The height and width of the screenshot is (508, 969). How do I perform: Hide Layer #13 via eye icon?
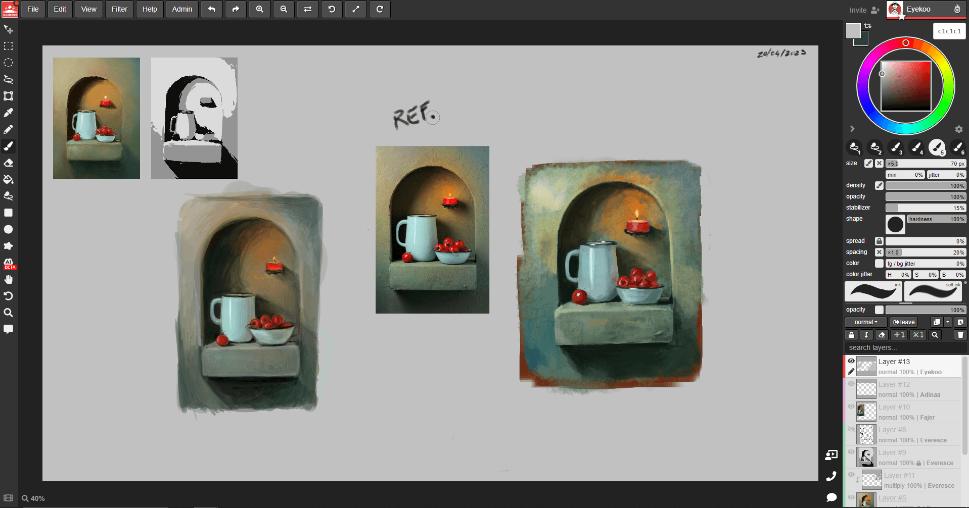coord(851,361)
